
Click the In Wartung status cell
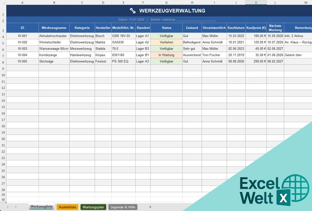(167, 55)
